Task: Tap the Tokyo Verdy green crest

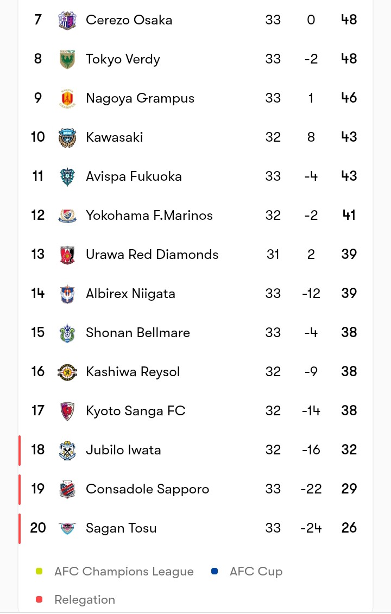Action: (67, 59)
